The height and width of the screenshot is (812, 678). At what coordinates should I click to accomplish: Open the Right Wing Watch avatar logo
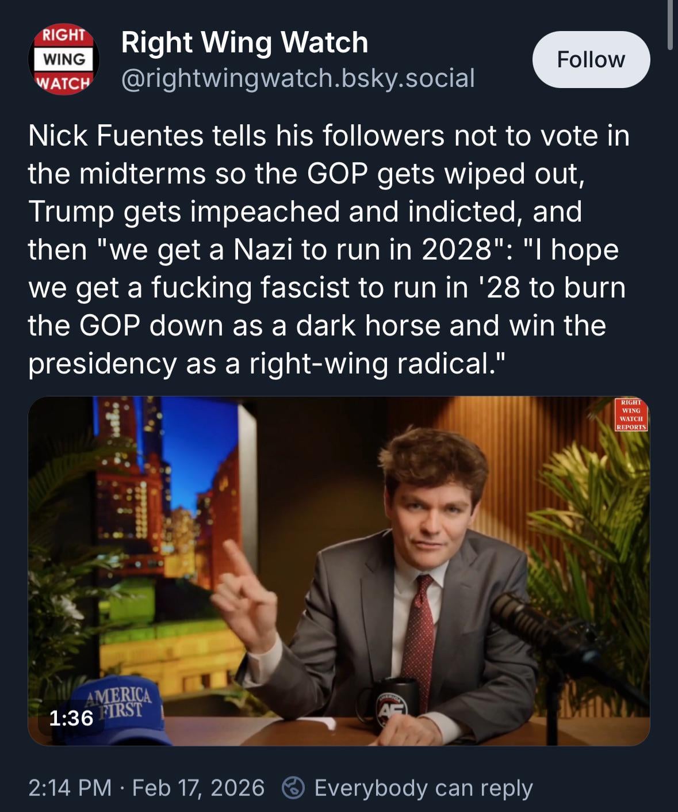pyautogui.click(x=63, y=60)
